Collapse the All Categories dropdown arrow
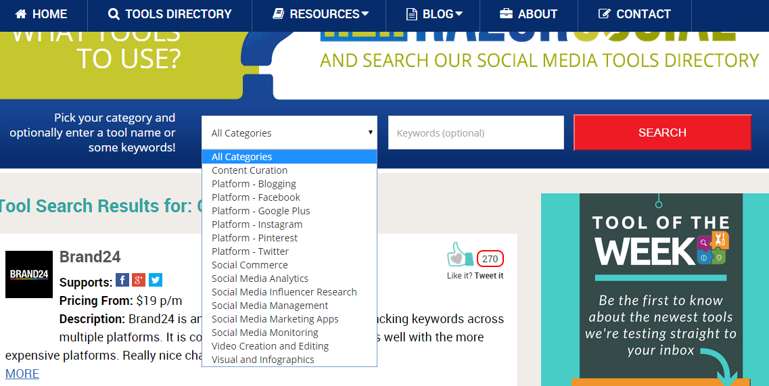769x386 pixels. 370,132
